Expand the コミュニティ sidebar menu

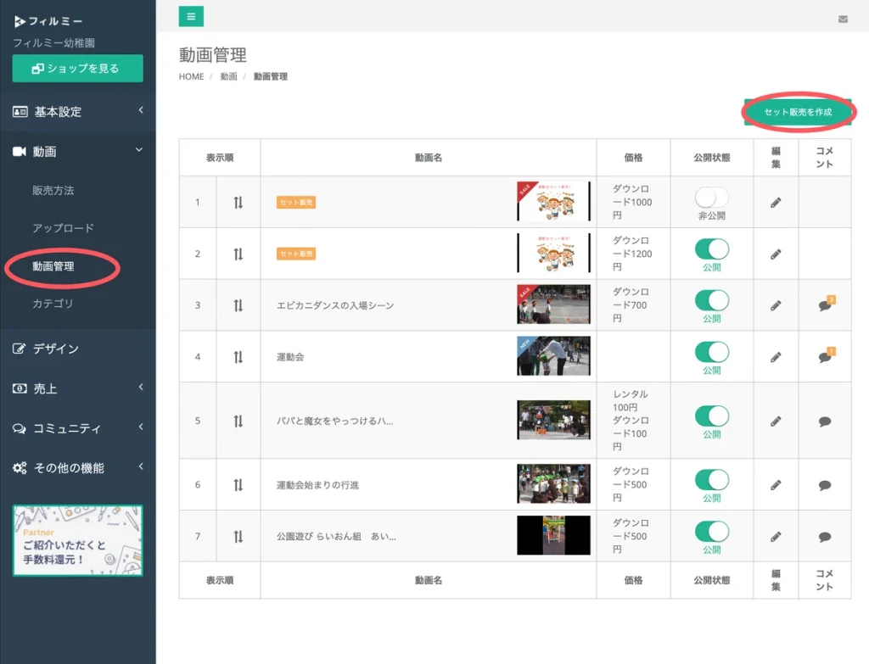77,428
